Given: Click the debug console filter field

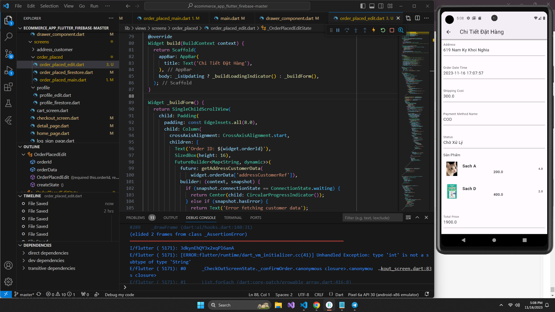Looking at the screenshot, I should pyautogui.click(x=372, y=218).
